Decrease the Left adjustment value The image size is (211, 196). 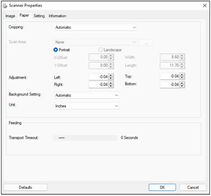click(111, 78)
